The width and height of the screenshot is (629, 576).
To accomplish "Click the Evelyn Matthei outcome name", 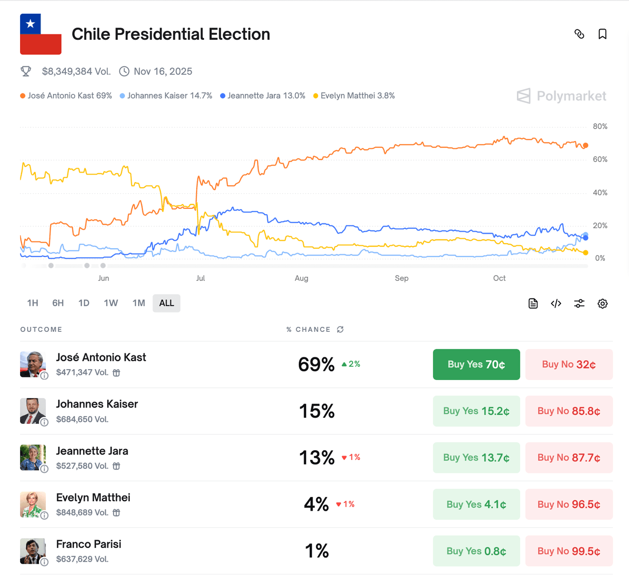I will pos(93,497).
